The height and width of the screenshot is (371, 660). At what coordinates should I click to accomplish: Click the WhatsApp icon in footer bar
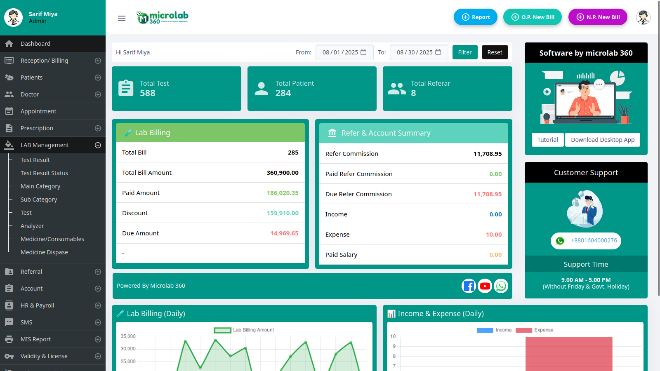point(501,286)
